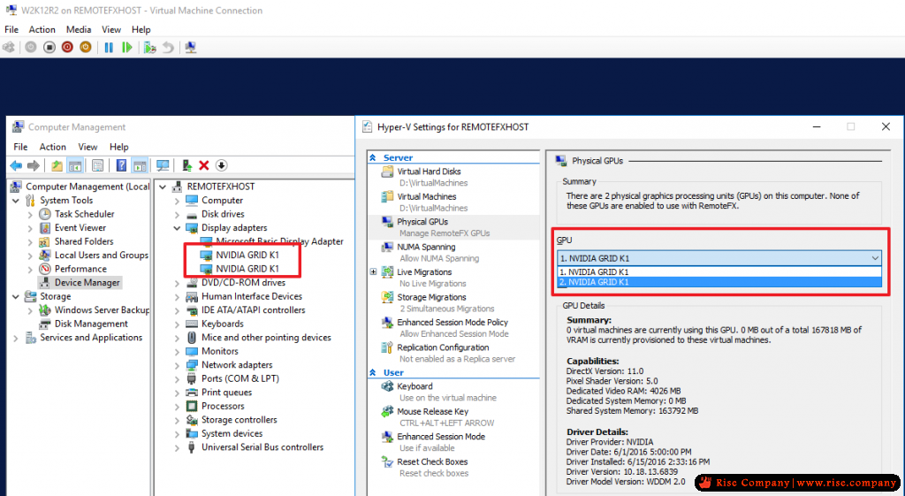The height and width of the screenshot is (496, 905).
Task: Click the Disable device down-arrow icon
Action: [221, 165]
